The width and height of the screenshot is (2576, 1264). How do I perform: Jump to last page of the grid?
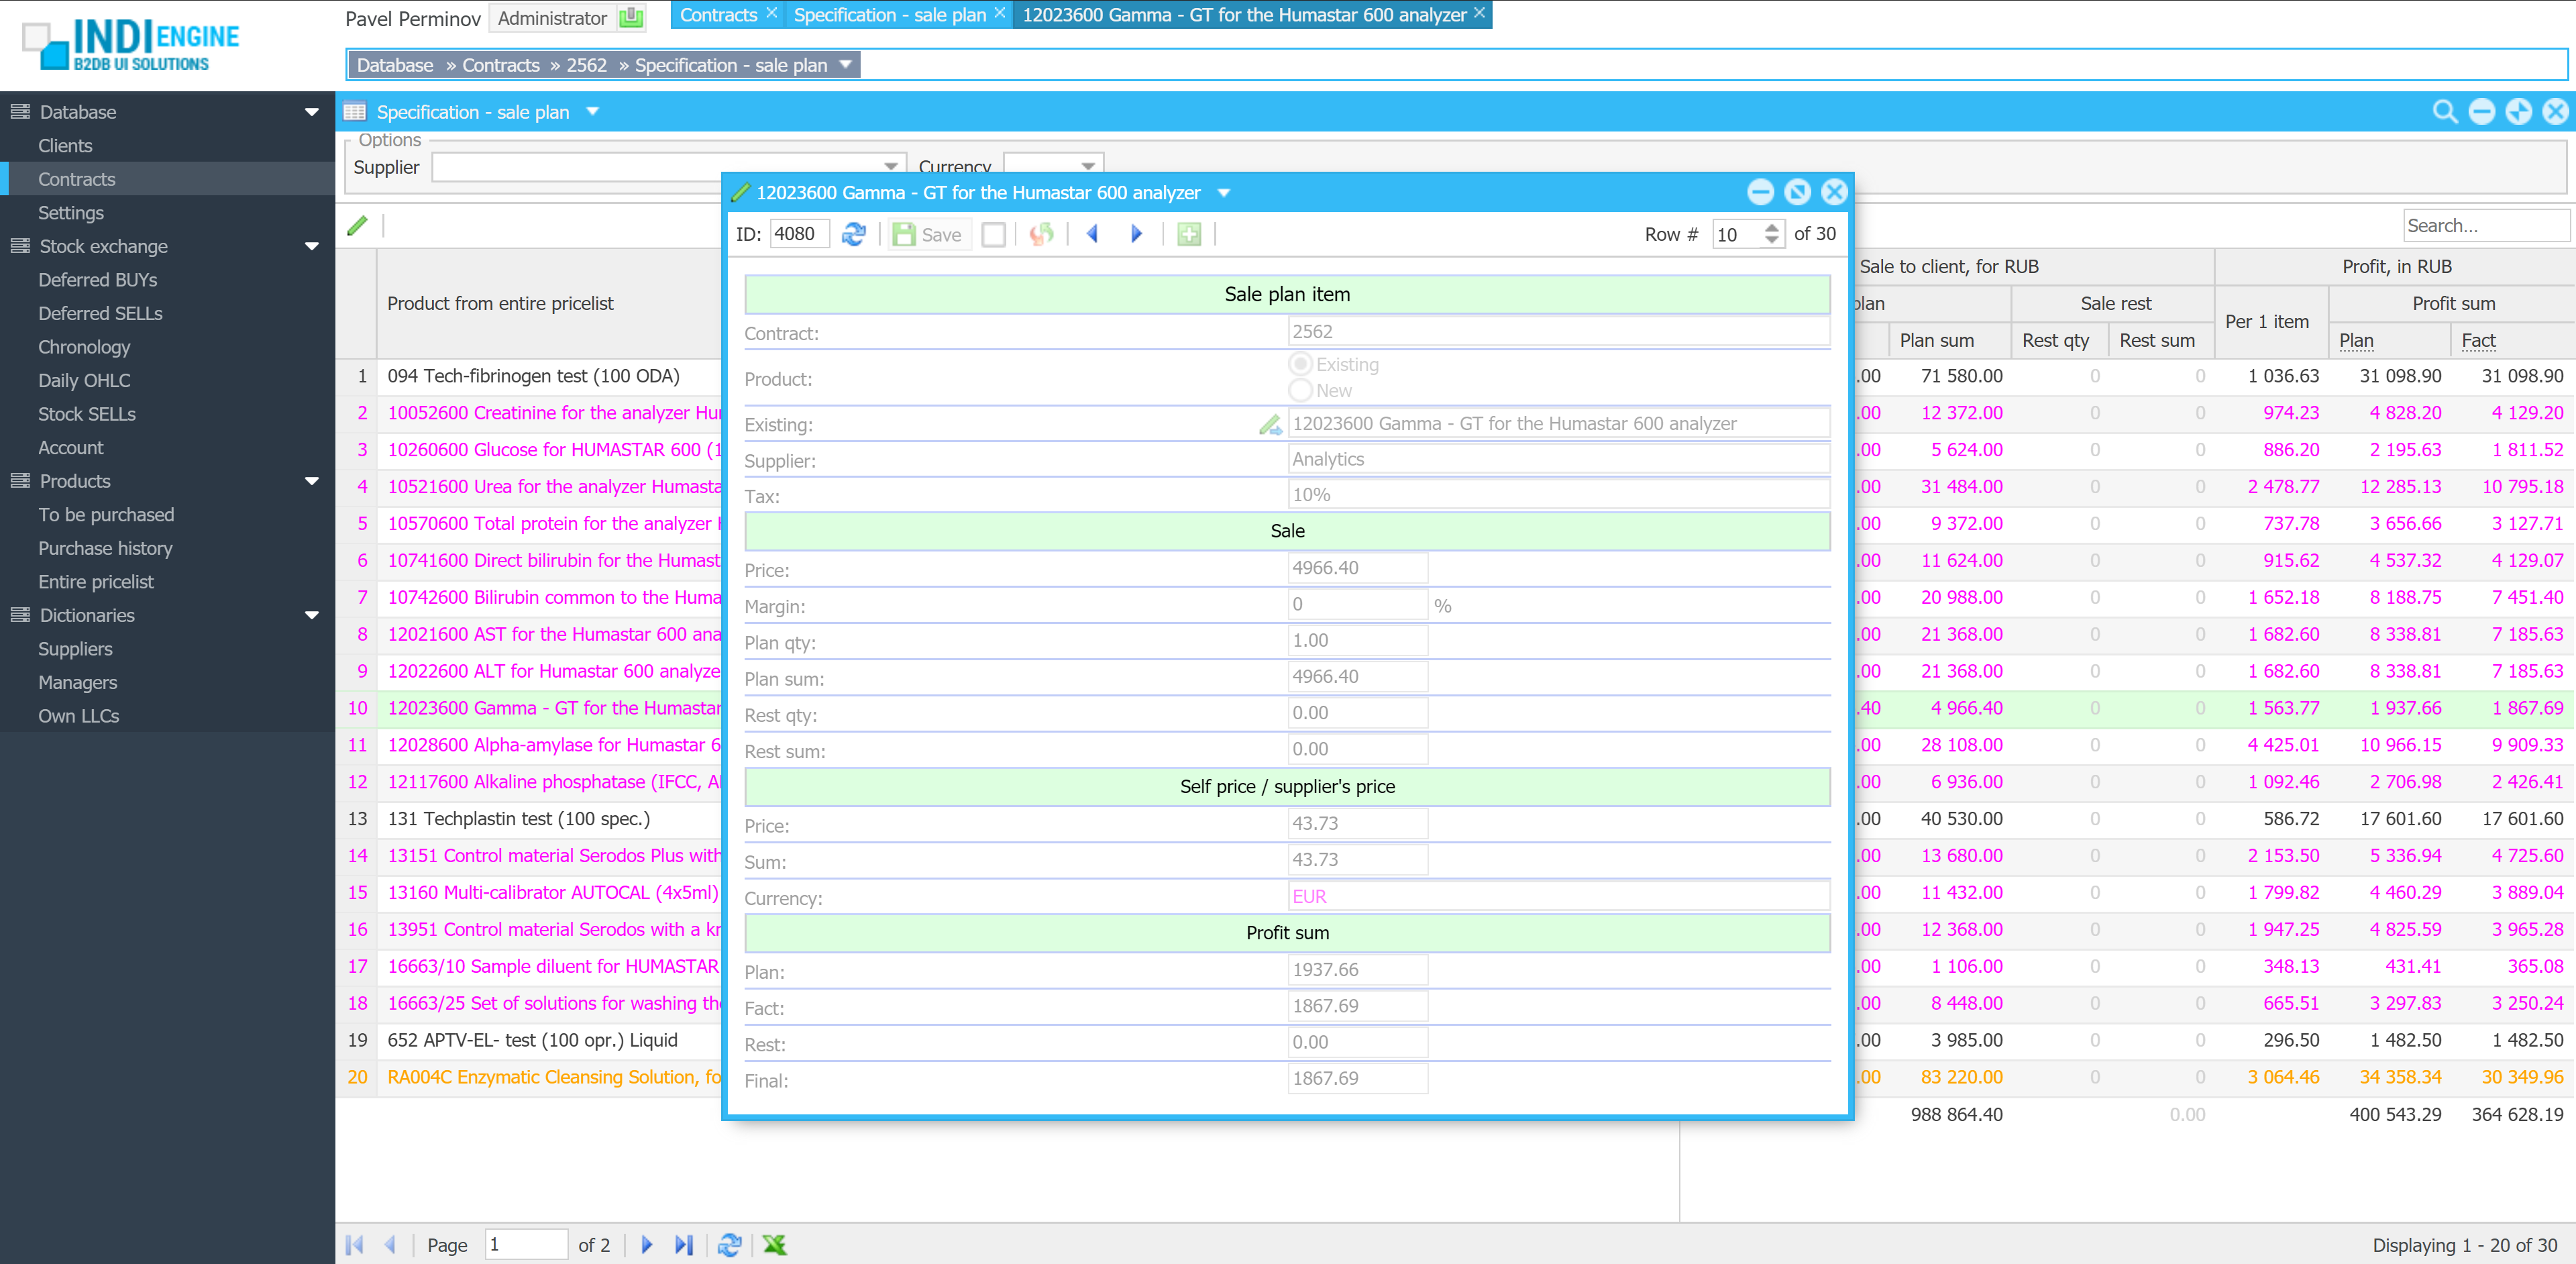[x=684, y=1245]
